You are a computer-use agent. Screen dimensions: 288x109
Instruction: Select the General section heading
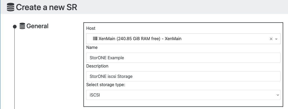click(37, 26)
